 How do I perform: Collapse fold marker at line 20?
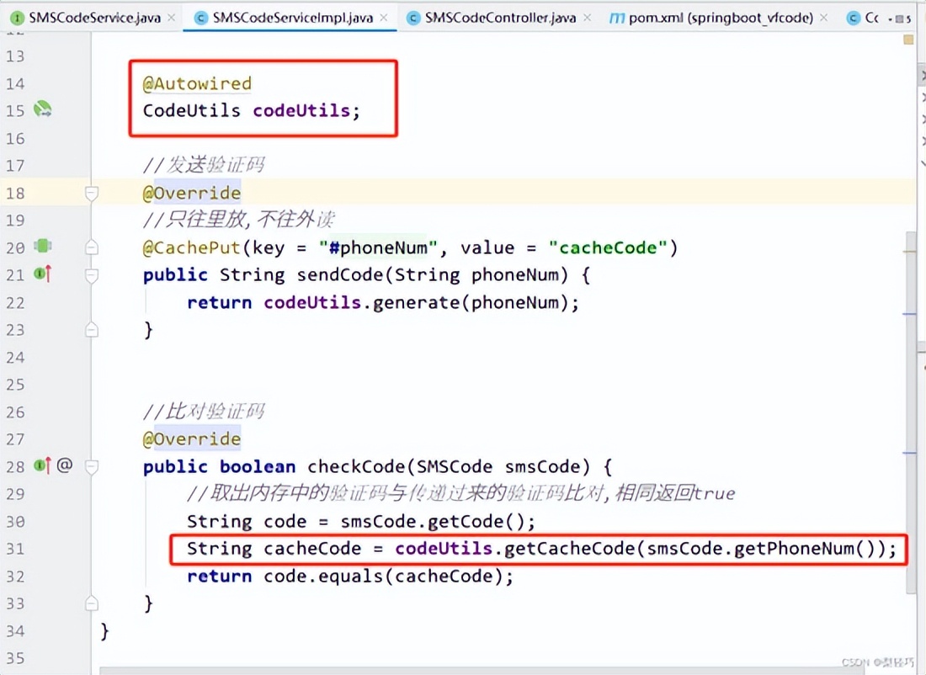[x=92, y=247]
